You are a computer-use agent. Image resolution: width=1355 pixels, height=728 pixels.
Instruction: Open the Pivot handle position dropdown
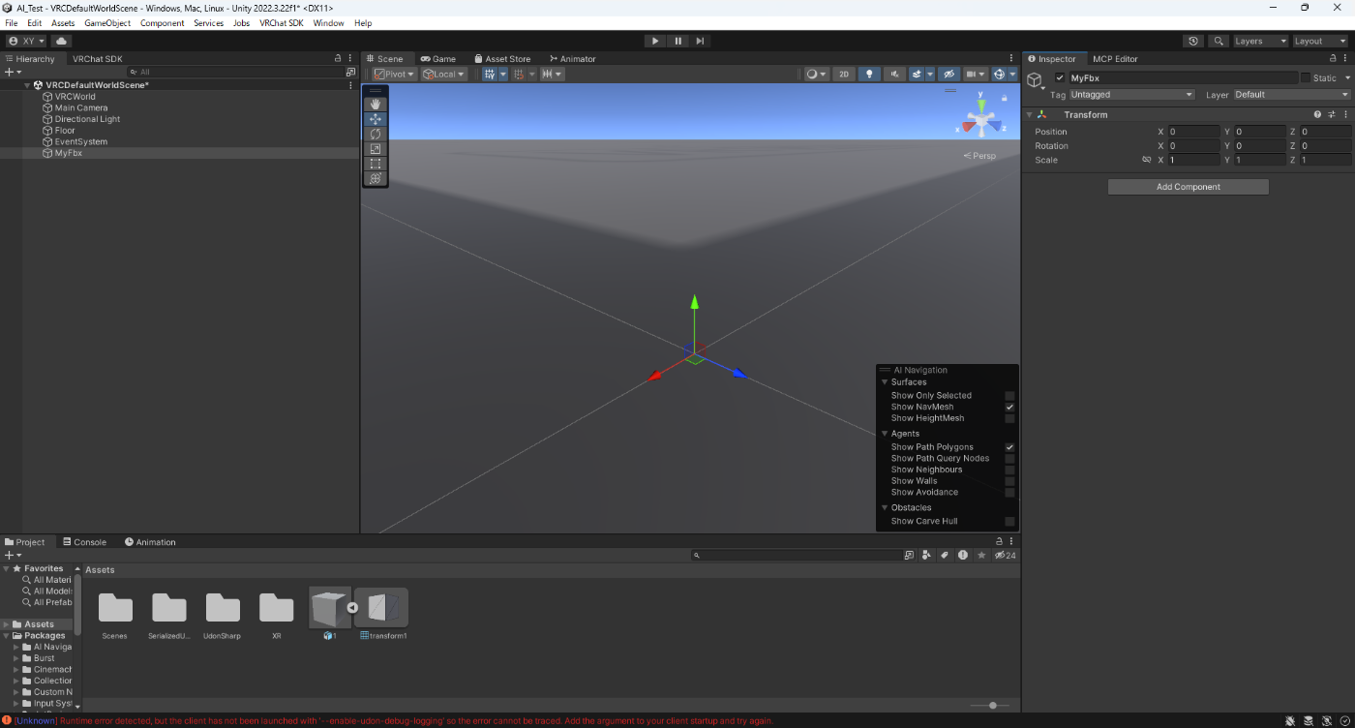[x=395, y=74]
